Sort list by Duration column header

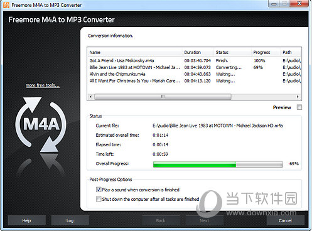coord(198,52)
